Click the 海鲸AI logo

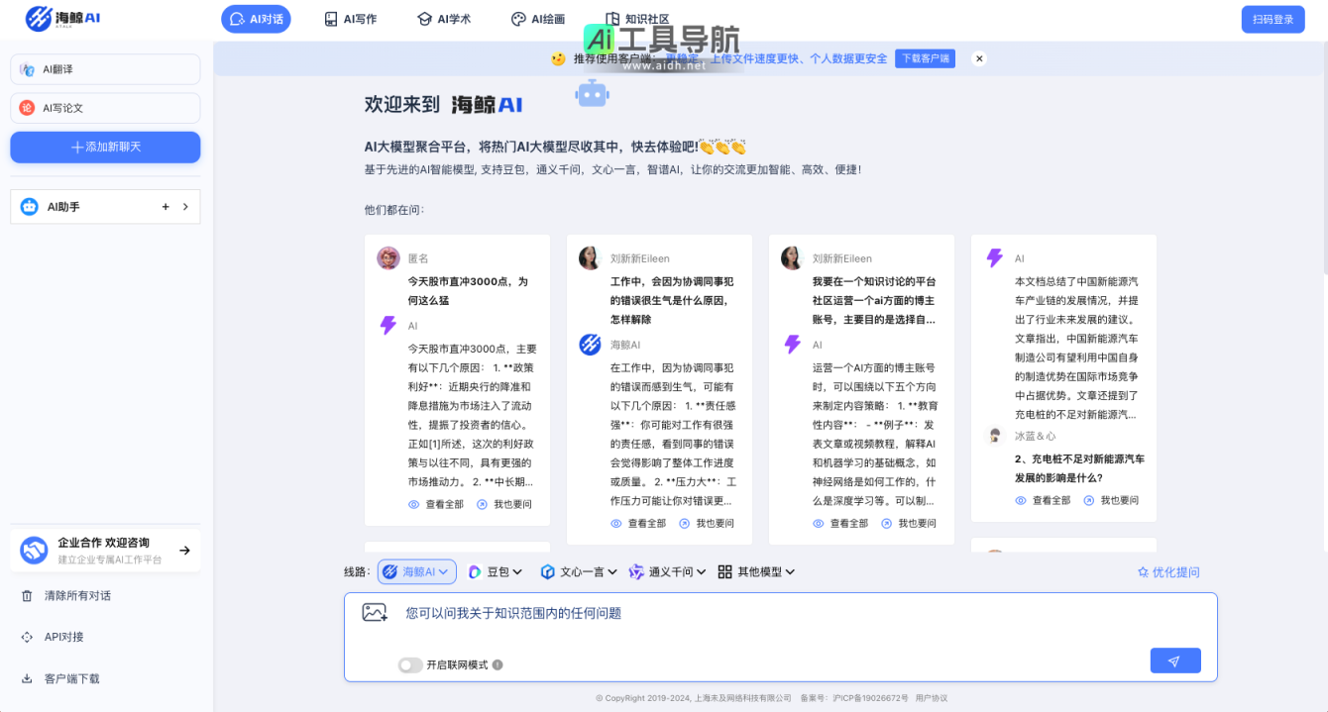(59, 19)
